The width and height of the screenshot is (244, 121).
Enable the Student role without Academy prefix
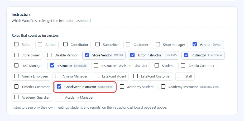point(157,66)
